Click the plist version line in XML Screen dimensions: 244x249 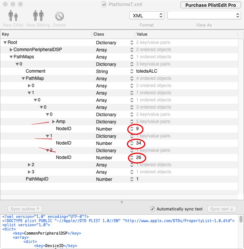(26, 225)
